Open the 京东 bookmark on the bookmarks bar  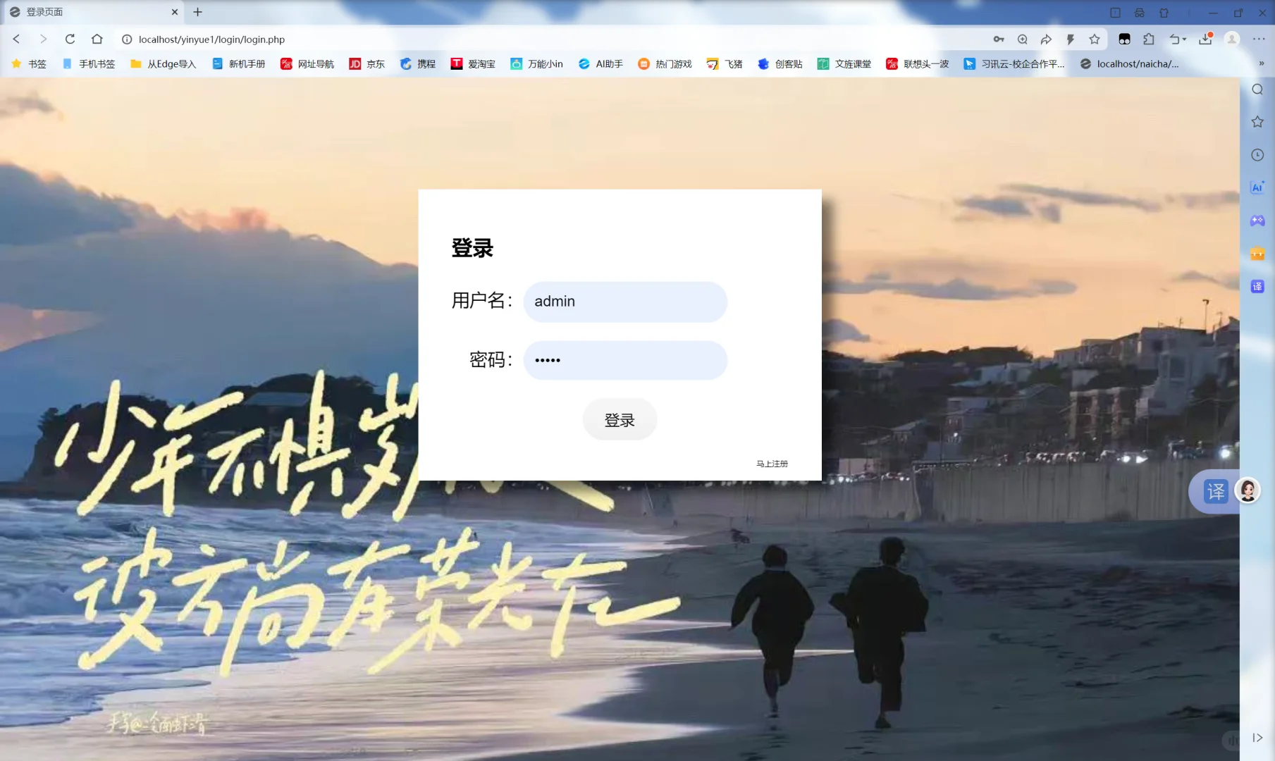pos(367,63)
